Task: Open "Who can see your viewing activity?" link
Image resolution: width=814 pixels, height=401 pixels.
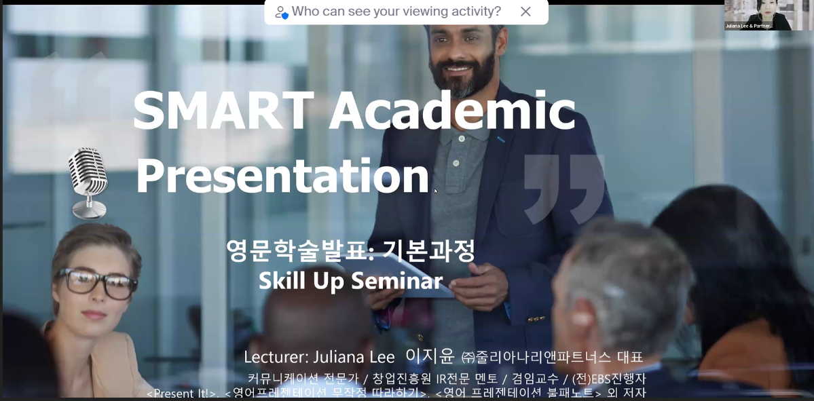Action: click(x=396, y=12)
